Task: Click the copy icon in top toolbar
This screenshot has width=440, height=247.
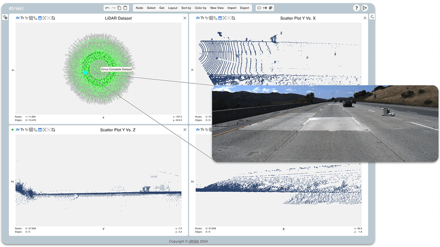Action: point(119,8)
